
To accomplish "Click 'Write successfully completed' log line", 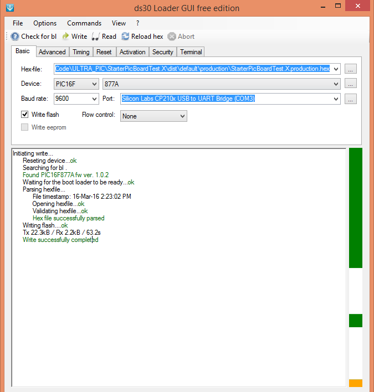I will pos(60,240).
